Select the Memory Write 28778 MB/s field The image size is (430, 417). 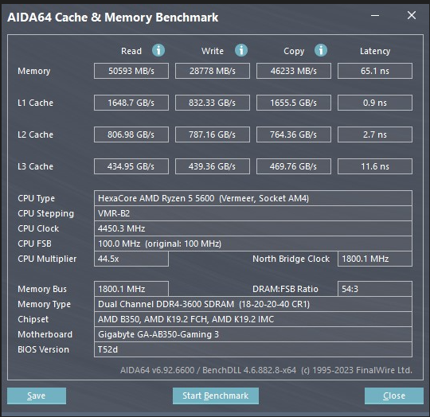(213, 71)
